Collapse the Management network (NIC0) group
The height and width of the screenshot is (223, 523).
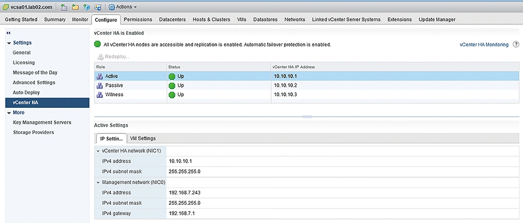[x=98, y=182]
